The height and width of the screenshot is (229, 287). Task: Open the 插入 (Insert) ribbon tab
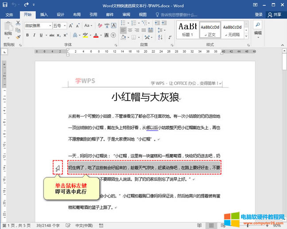(44, 15)
